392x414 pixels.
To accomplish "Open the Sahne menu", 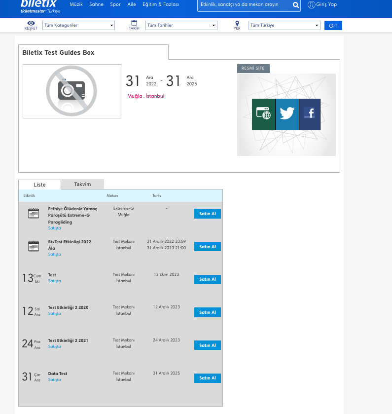I will 96,4.
